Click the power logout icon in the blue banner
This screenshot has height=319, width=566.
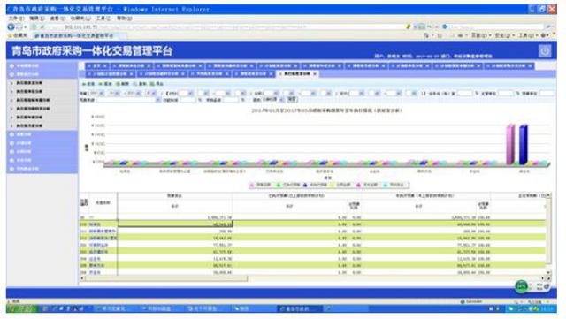tap(545, 51)
